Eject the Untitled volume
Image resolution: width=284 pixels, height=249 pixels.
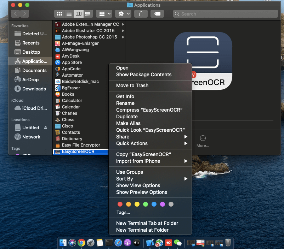click(x=45, y=128)
